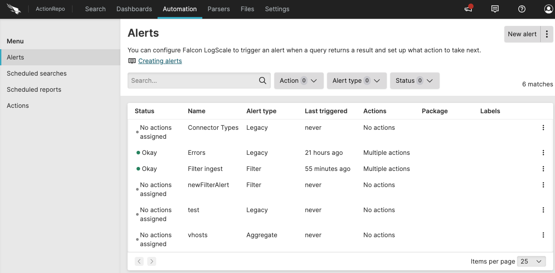Image resolution: width=555 pixels, height=273 pixels.
Task: Open kebab menu for Connector Types alert
Action: 543,128
